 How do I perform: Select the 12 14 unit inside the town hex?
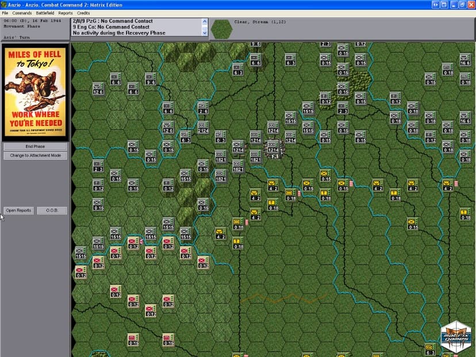pos(273,147)
